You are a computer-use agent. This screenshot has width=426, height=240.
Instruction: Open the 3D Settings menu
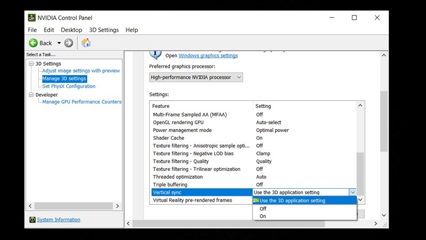(x=104, y=30)
